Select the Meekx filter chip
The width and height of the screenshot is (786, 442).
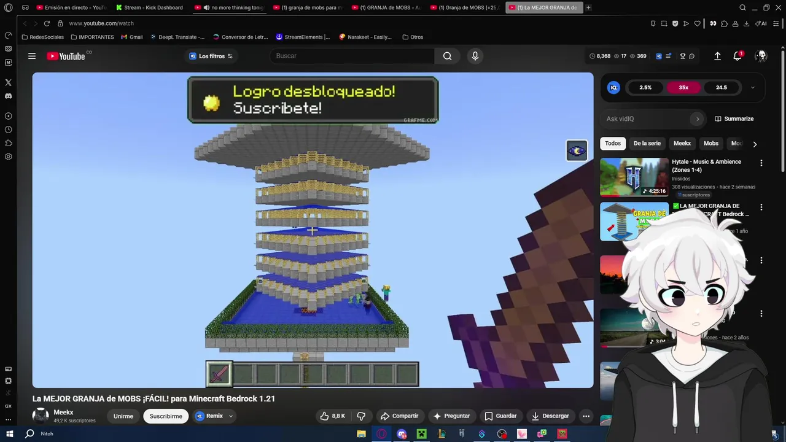pyautogui.click(x=682, y=144)
